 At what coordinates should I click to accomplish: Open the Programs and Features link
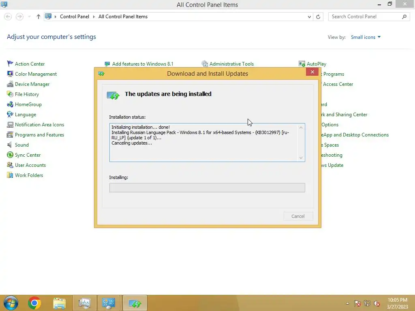click(39, 134)
